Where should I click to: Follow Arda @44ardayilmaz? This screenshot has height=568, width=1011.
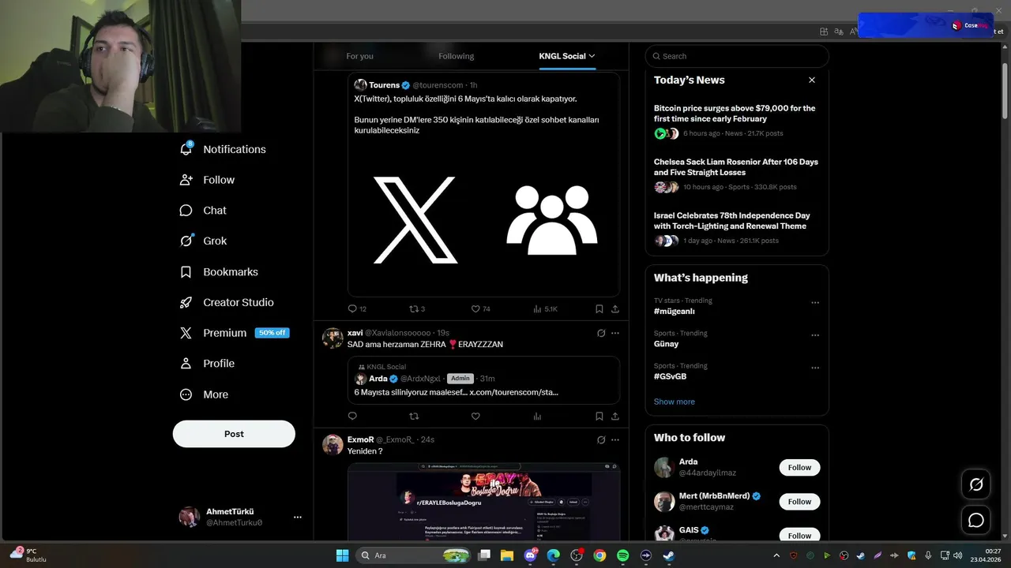(799, 467)
